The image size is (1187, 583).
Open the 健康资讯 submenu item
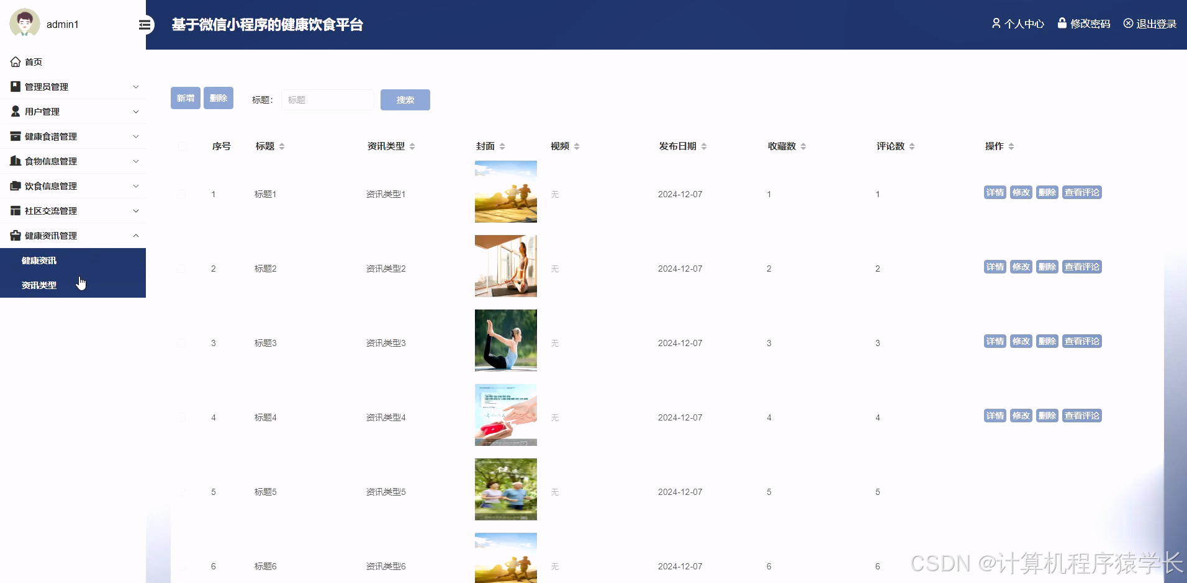click(38, 260)
